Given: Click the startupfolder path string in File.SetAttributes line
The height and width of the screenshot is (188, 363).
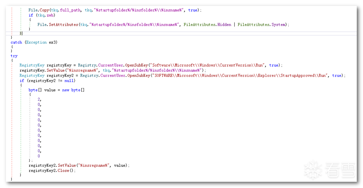Looking at the screenshot, I should [x=134, y=25].
